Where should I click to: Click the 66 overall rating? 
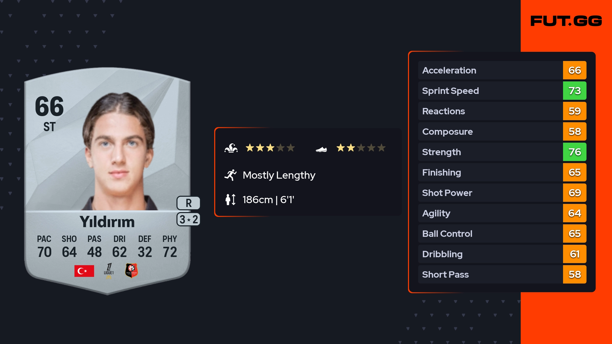pyautogui.click(x=49, y=106)
